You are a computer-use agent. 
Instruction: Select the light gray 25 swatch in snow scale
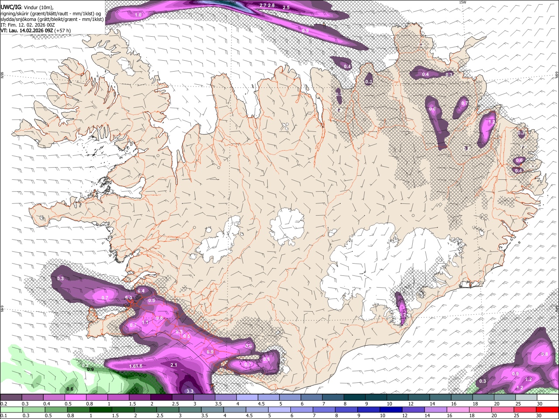526,398
